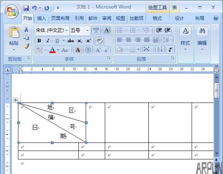Image resolution: width=223 pixels, height=174 pixels.
Task: Center align the paragraph
Action: 129,40
